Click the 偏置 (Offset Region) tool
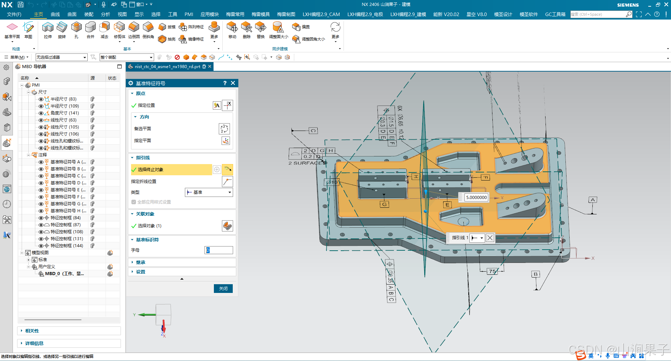Image resolution: width=671 pixels, height=361 pixels. pyautogui.click(x=301, y=27)
